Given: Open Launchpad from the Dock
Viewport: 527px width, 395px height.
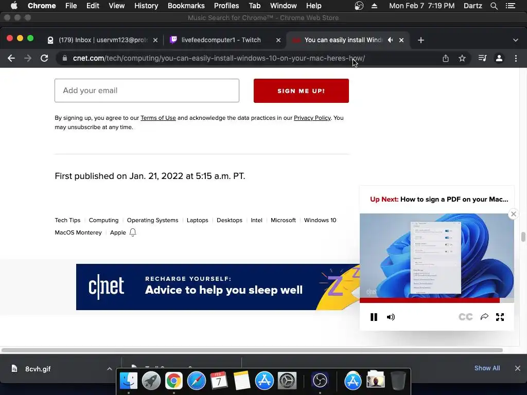Looking at the screenshot, I should tap(151, 381).
